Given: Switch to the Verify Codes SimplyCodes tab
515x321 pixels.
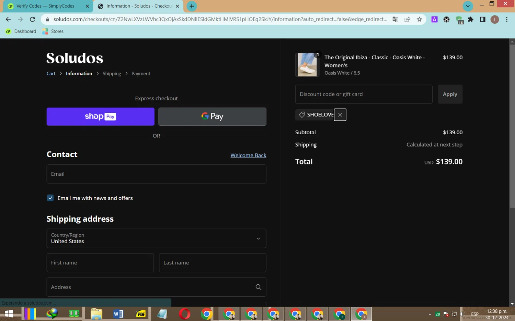Looking at the screenshot, I should point(45,6).
